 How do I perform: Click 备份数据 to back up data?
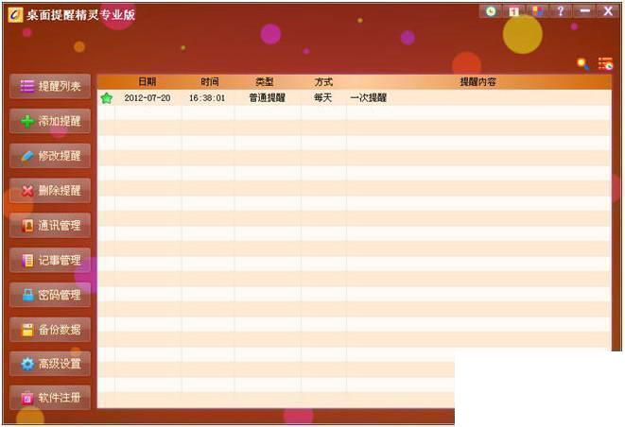pos(50,330)
